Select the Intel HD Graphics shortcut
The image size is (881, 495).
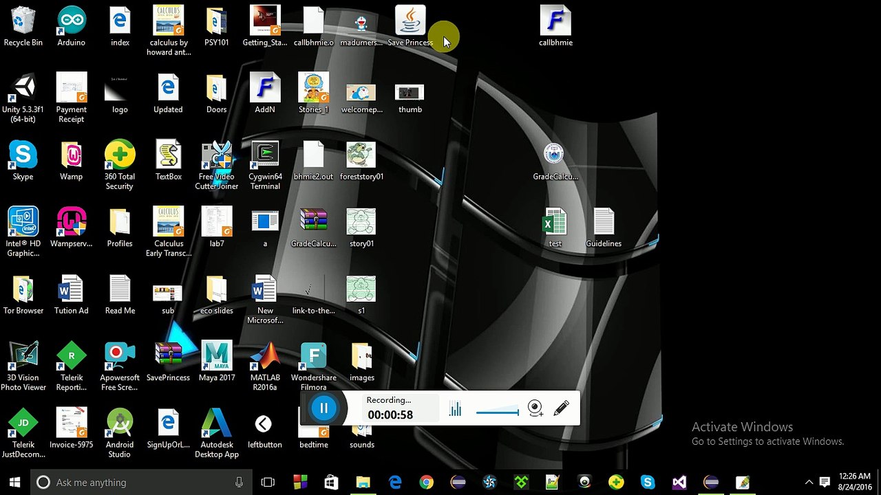pos(23,232)
